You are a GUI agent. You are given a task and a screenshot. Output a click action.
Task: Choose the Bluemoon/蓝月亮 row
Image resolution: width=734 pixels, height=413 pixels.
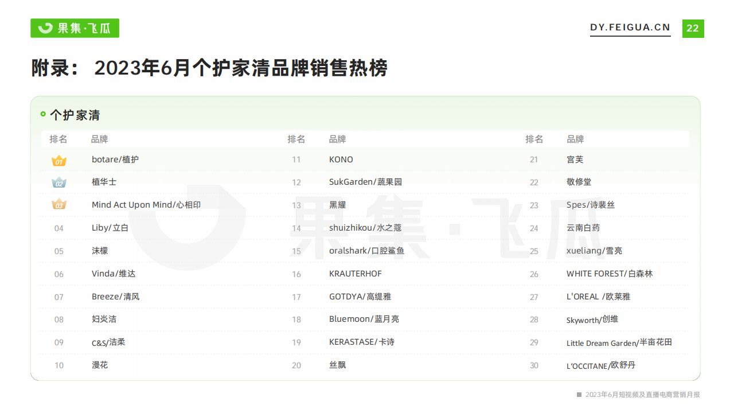coord(364,319)
